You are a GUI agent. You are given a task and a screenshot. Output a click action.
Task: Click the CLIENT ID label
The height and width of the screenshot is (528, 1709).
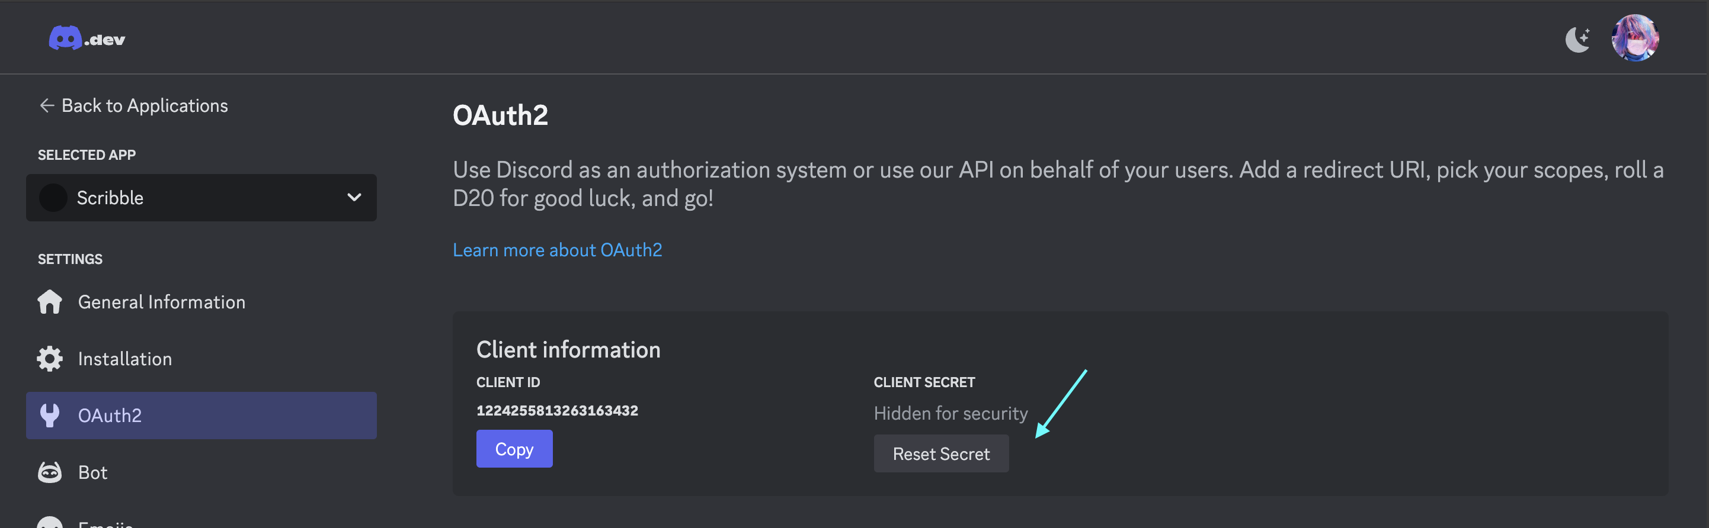(508, 382)
